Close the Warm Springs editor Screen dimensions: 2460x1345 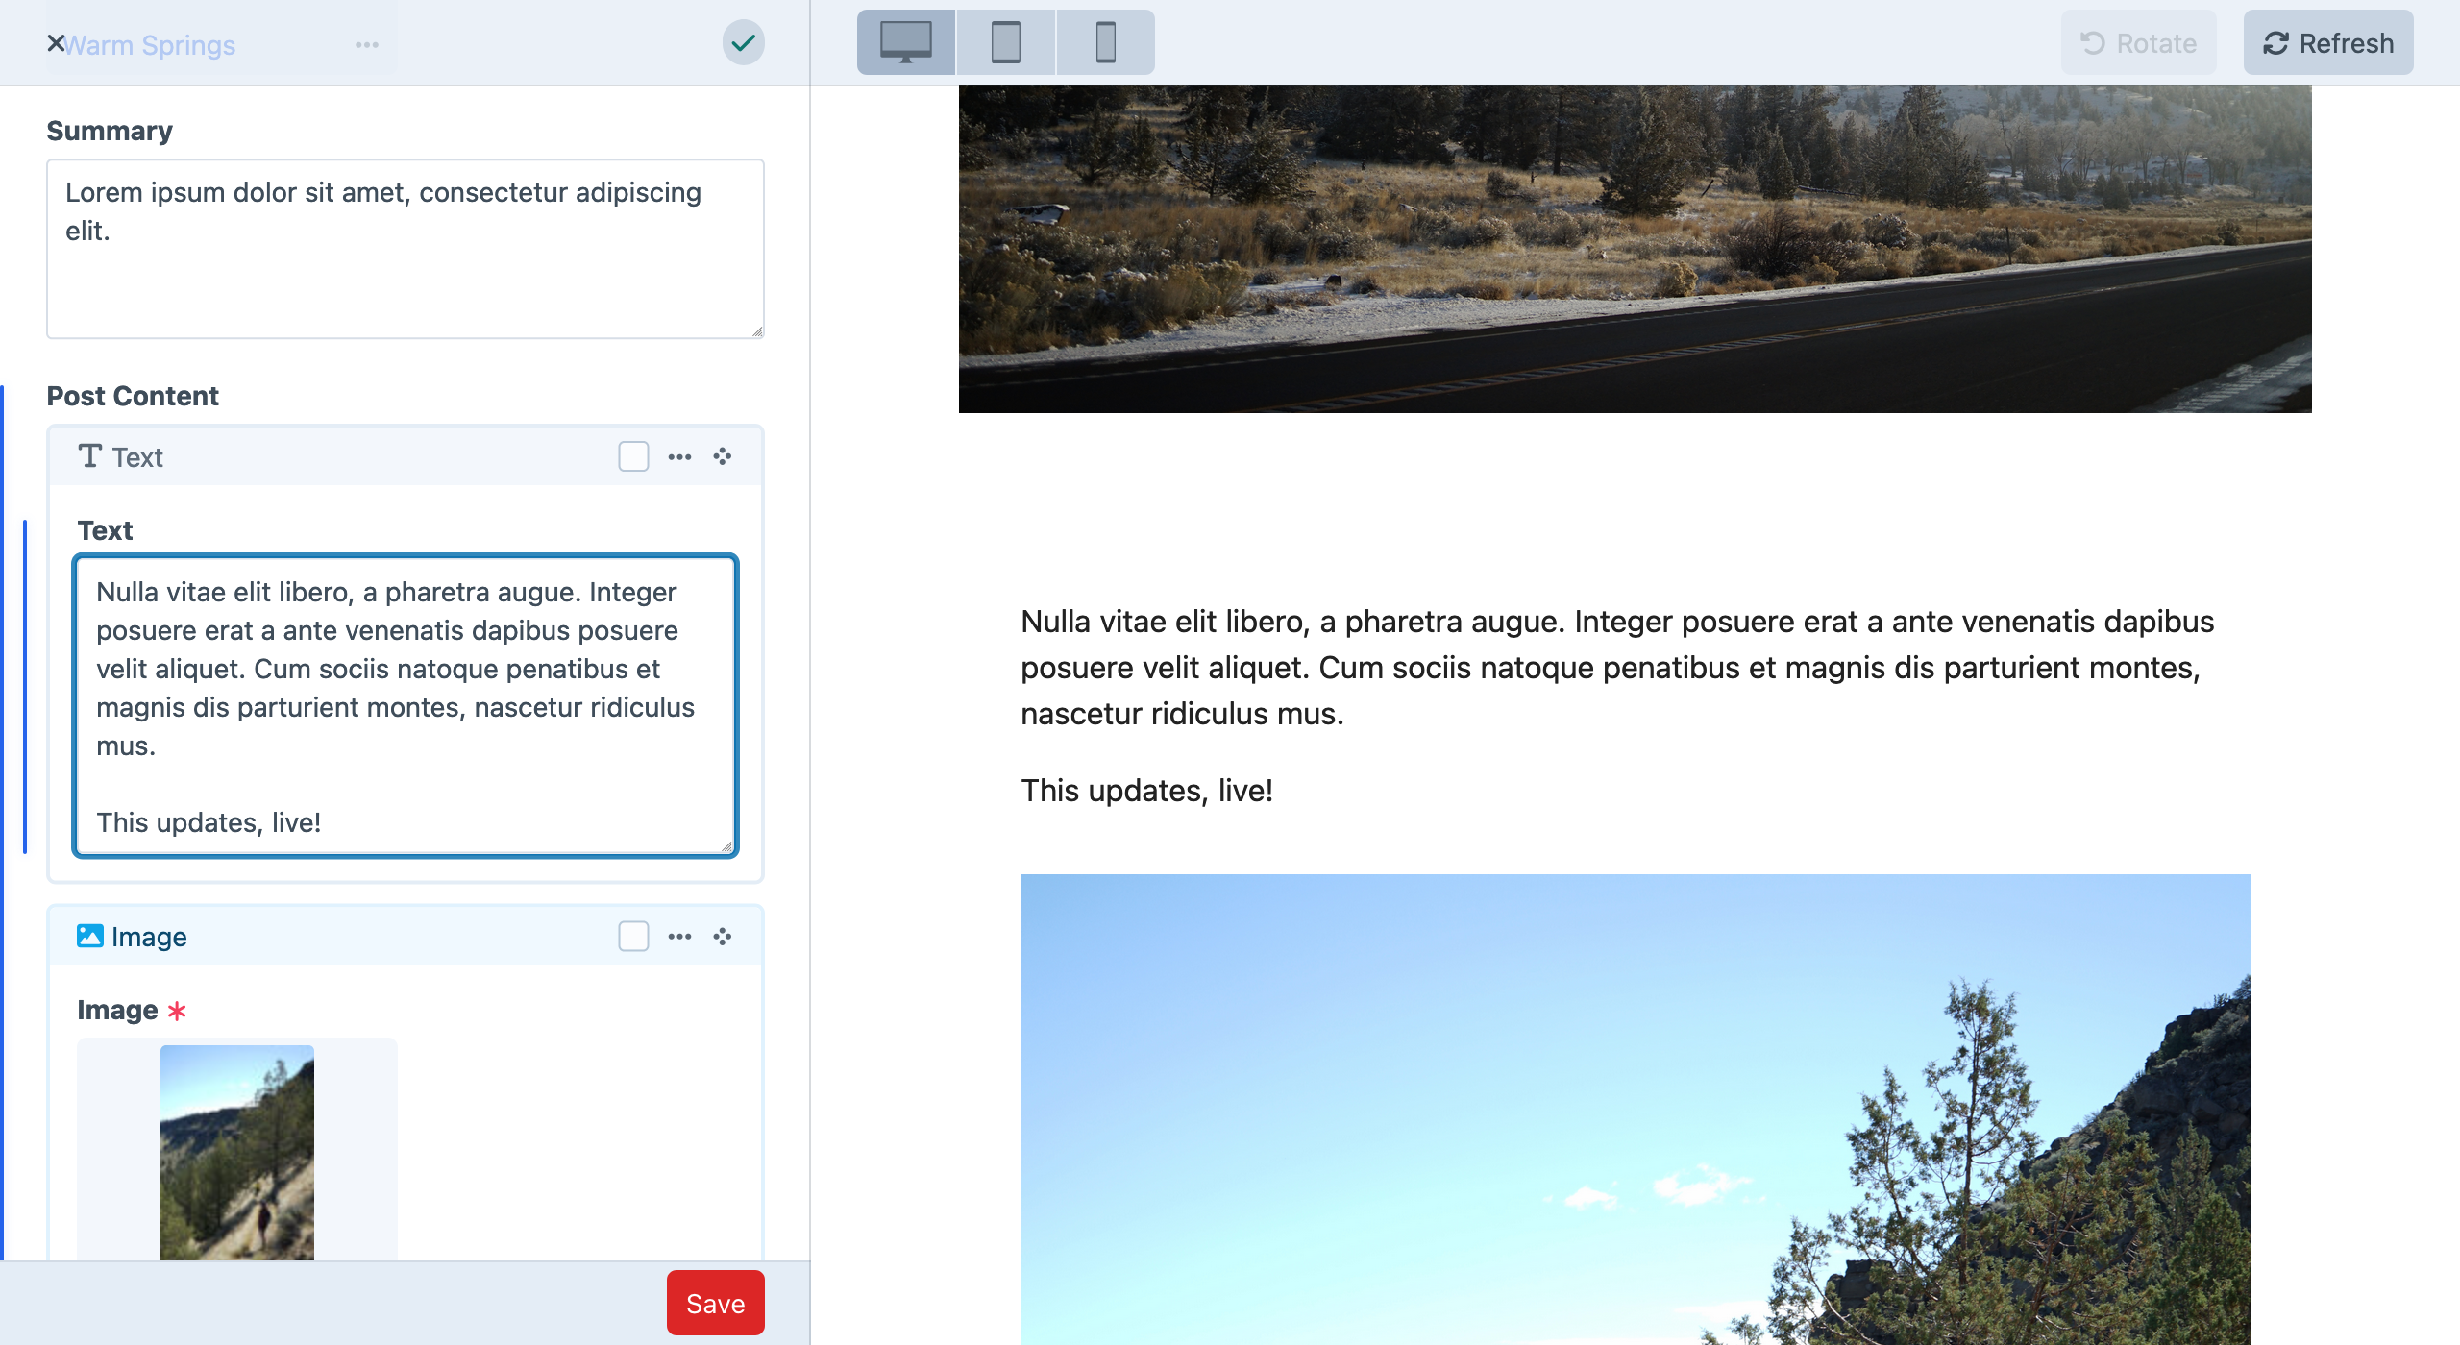[x=55, y=42]
